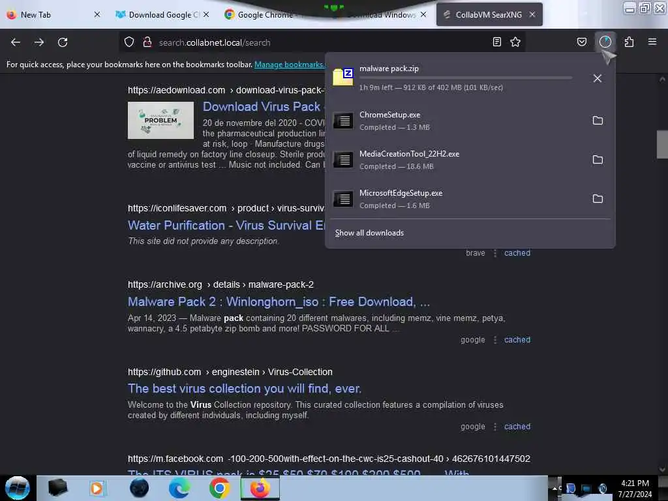Open the Extensions puzzle icon

click(629, 42)
